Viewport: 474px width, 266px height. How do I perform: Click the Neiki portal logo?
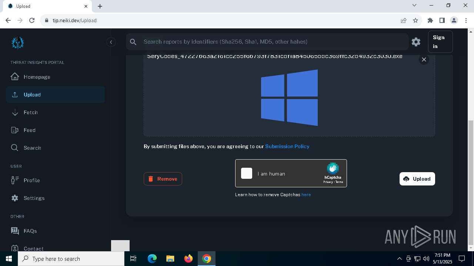tap(17, 43)
